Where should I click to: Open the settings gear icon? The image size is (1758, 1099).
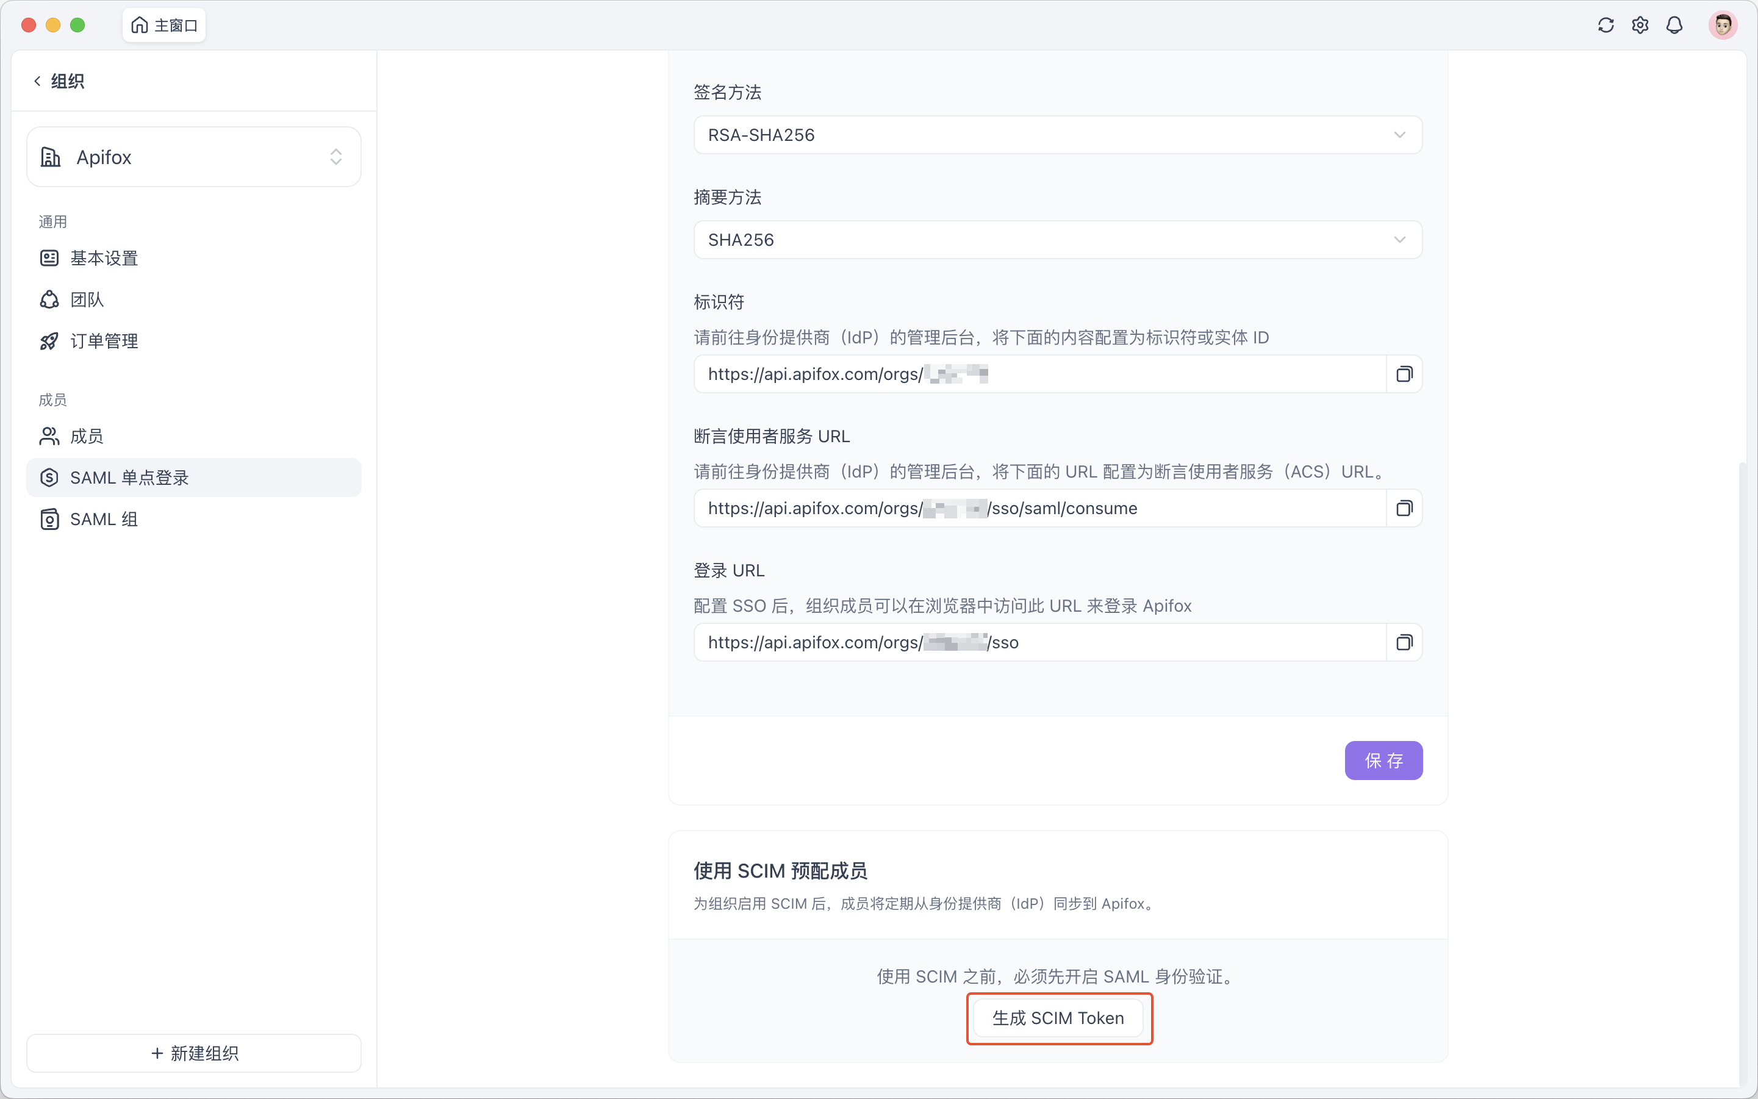click(x=1640, y=25)
